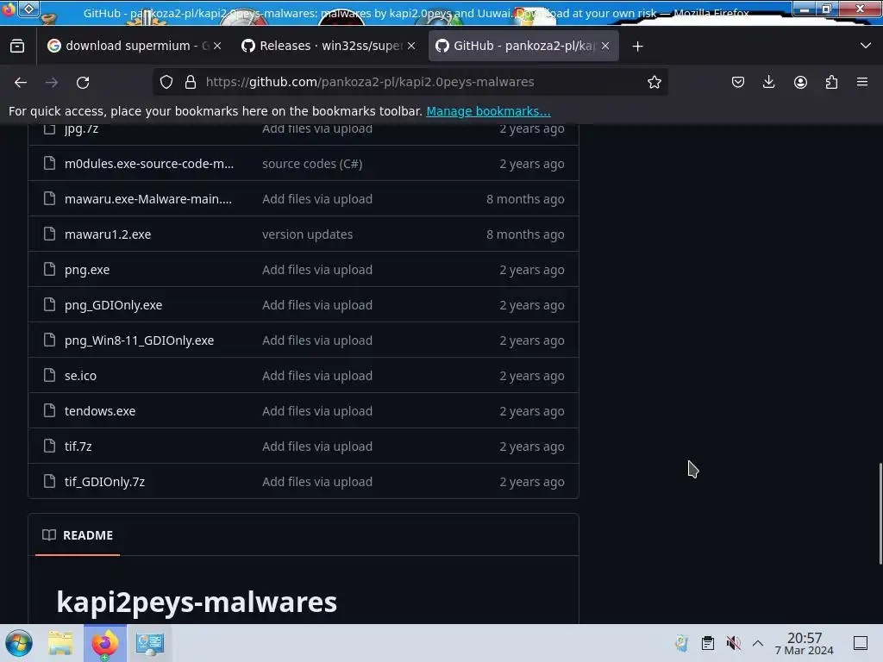Open the Extensions puzzle icon

click(831, 82)
